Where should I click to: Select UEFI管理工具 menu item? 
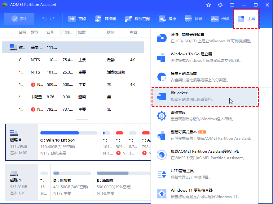[205, 174]
